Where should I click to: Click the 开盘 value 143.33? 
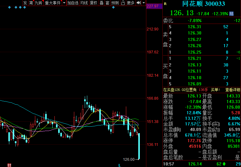click(233, 96)
